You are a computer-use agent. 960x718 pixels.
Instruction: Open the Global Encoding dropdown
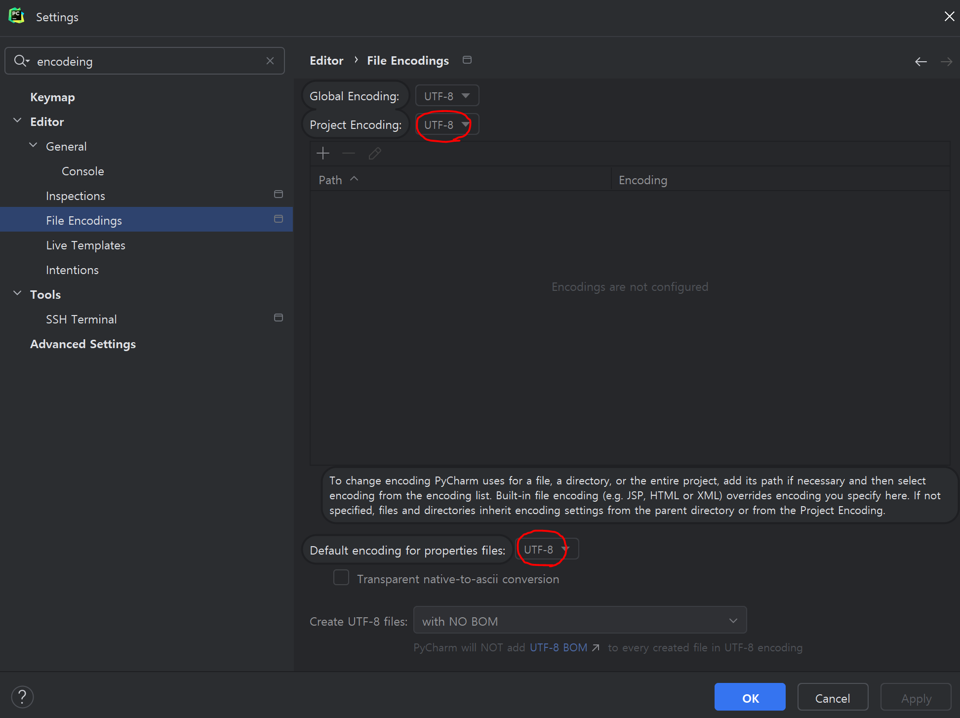(x=447, y=96)
